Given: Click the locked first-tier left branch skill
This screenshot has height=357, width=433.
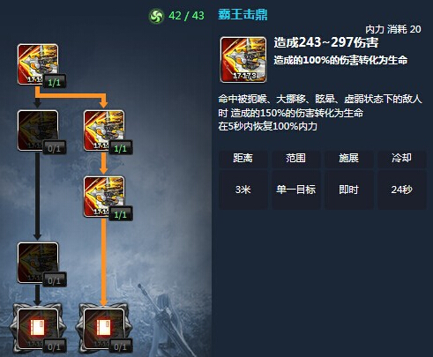Looking at the screenshot, I should [38, 130].
